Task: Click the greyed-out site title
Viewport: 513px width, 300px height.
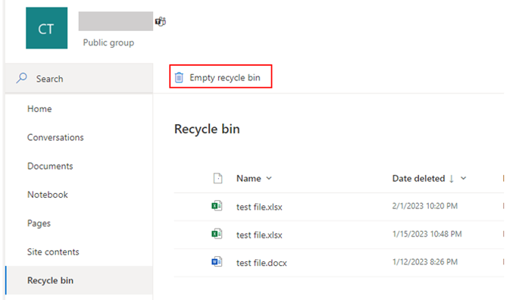Action: [x=116, y=21]
